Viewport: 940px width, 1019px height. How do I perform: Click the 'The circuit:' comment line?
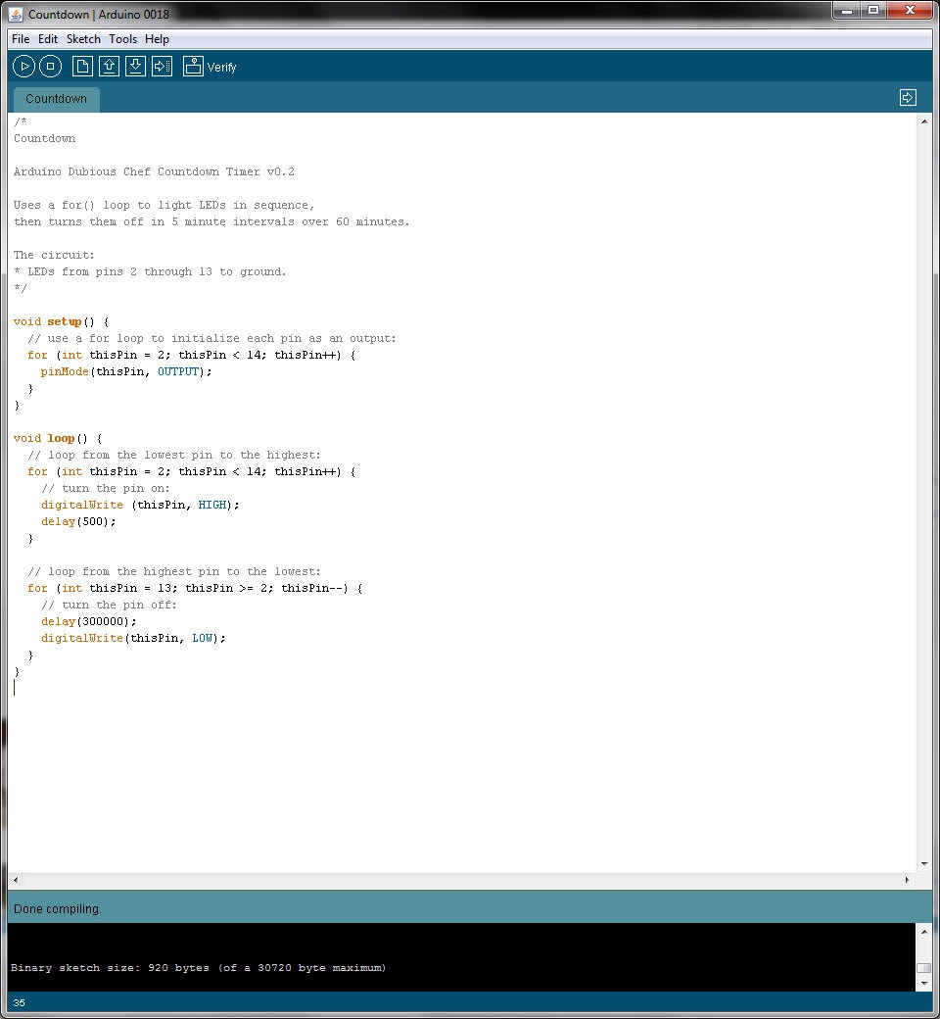coord(54,255)
